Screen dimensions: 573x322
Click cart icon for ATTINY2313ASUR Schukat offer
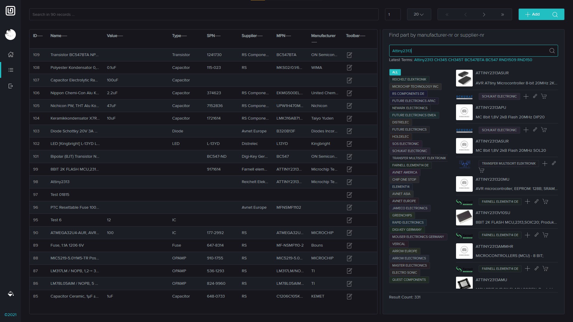544,96
